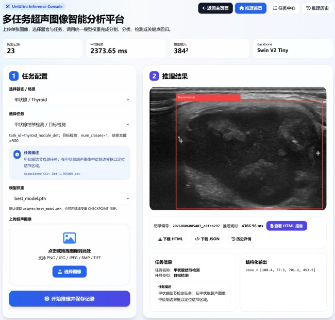Click the ultrasound result image
Screen dimensions: 335x320
point(238,149)
